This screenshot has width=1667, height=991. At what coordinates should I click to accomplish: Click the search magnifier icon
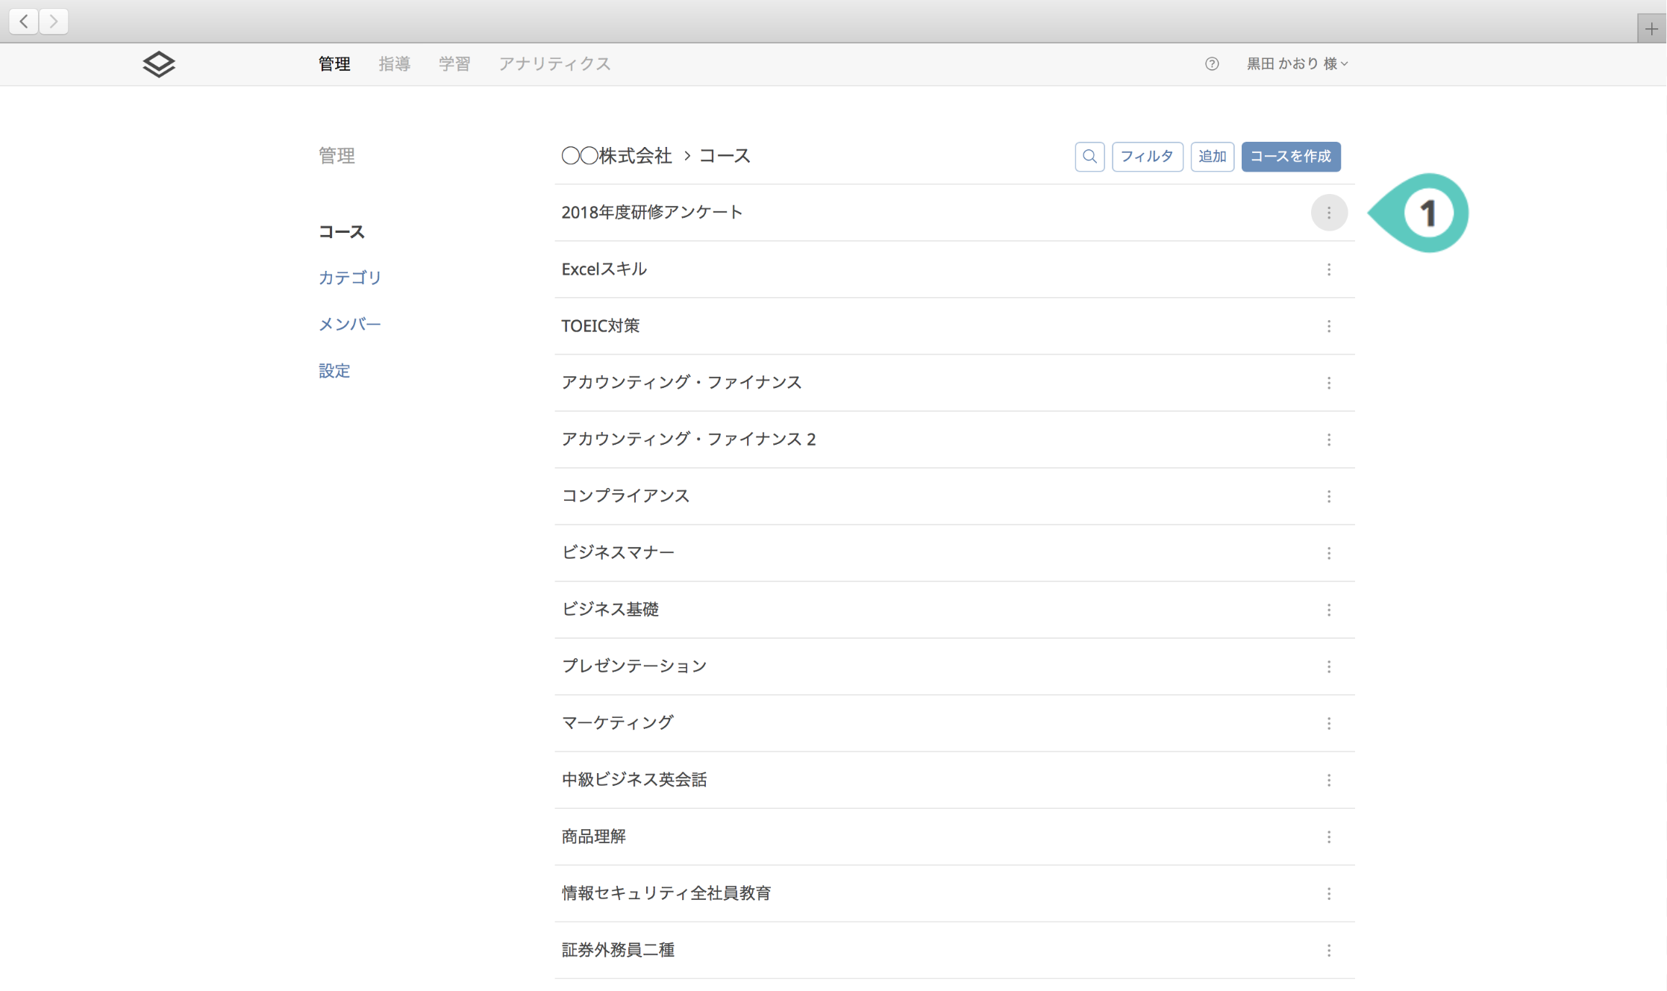coord(1089,157)
